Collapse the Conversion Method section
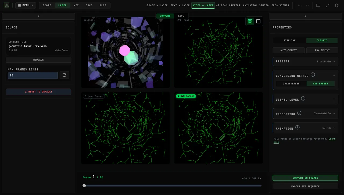This screenshot has height=195, width=344. pos(305,76)
